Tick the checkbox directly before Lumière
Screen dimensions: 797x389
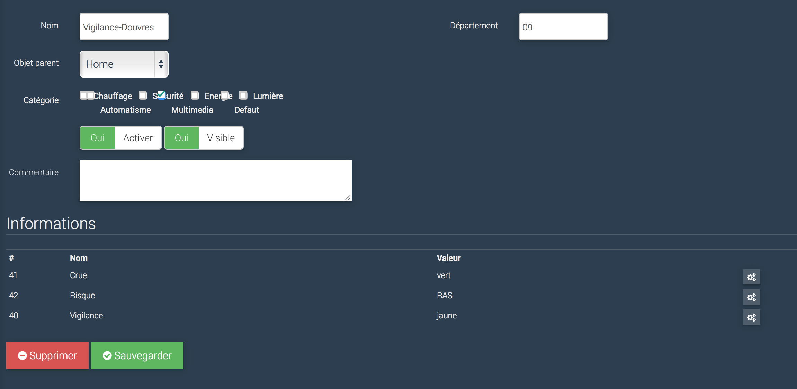tap(243, 95)
